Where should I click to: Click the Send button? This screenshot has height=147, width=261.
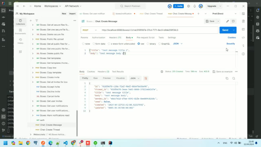click(225, 30)
